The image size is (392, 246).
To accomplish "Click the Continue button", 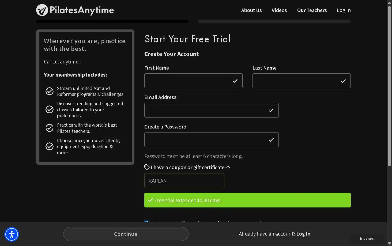I will tap(126, 234).
